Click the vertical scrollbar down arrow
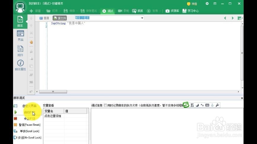Image resolution: width=257 pixels, height=144 pixels. click(242, 88)
